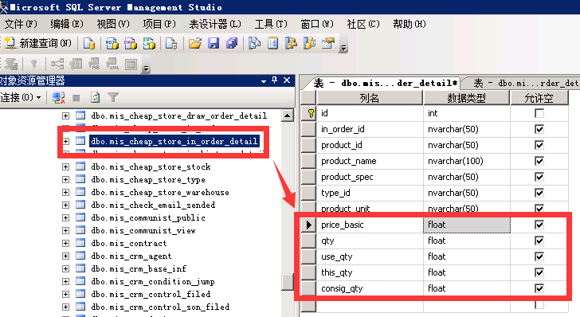
Task: Click the Disconnect server icon in Object Explorer
Action: [x=58, y=98]
